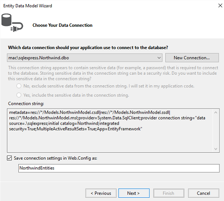Proceed with the Next button

click(x=134, y=193)
